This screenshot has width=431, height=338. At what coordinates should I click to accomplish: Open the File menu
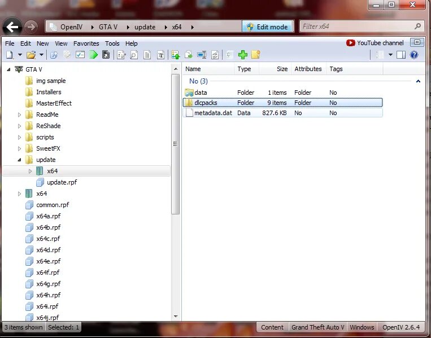[10, 43]
